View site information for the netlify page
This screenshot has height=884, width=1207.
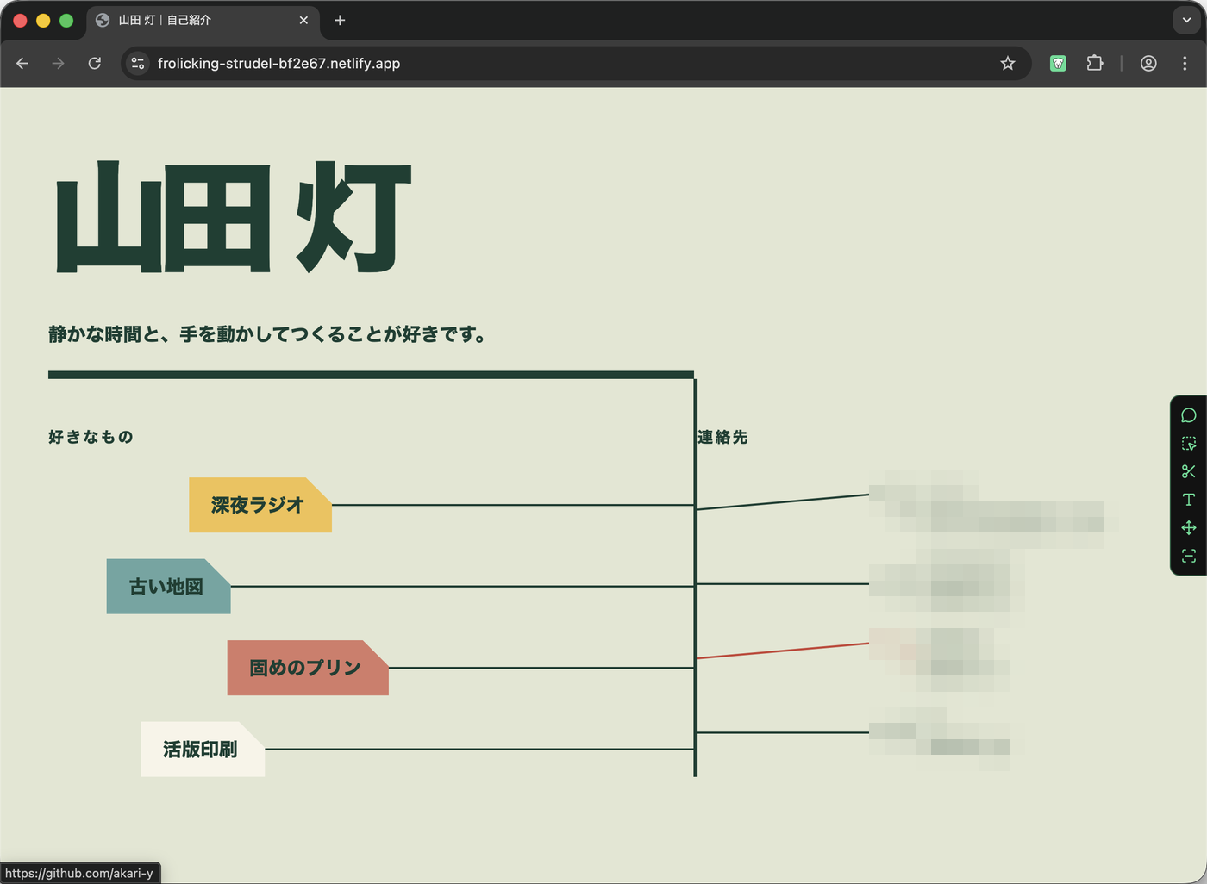[x=138, y=63]
